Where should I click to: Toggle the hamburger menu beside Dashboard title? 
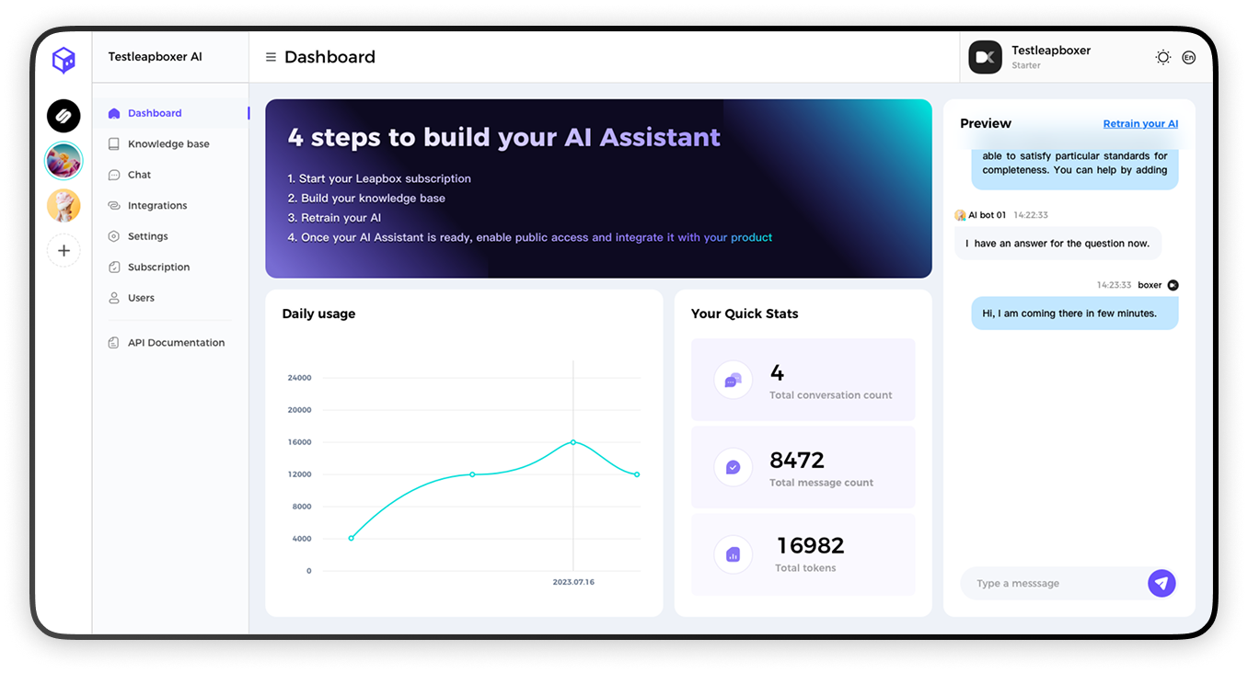(271, 57)
